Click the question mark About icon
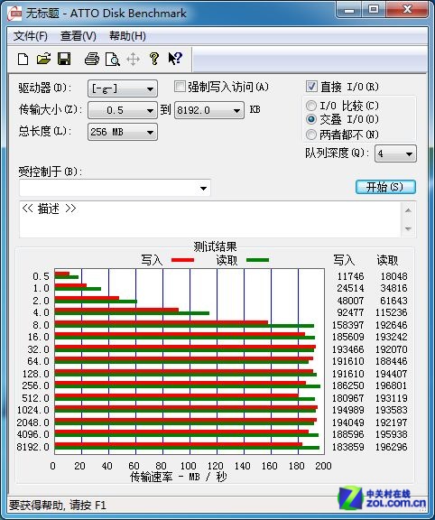This screenshot has height=520, width=435. [x=153, y=59]
